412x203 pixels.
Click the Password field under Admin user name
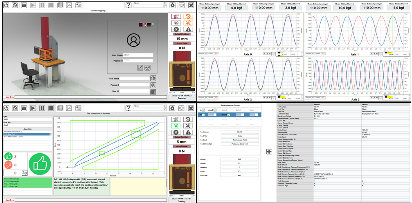pos(138,60)
